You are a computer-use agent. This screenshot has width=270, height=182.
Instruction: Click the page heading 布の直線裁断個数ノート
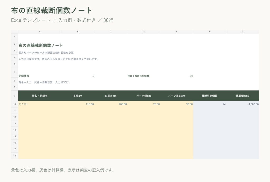coord(51,10)
